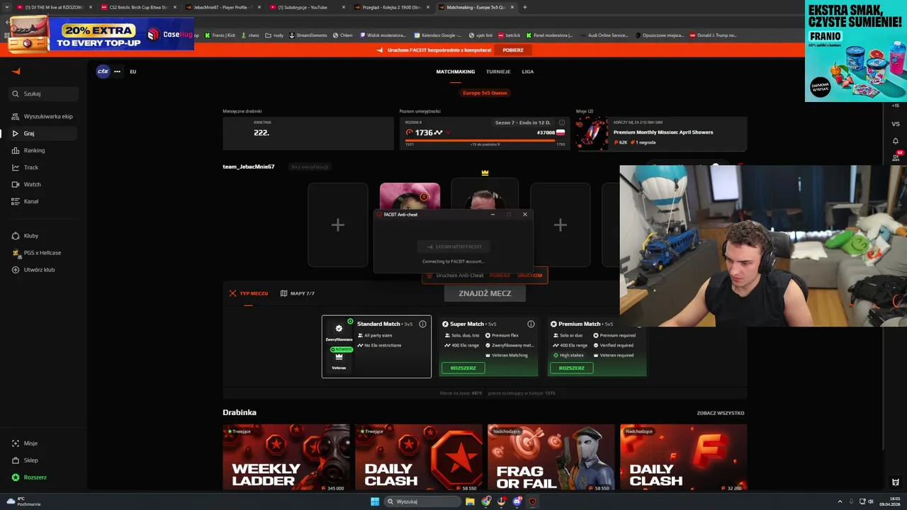
Task: Open the Premium Monthly Mission April Showers card
Action: (x=661, y=133)
